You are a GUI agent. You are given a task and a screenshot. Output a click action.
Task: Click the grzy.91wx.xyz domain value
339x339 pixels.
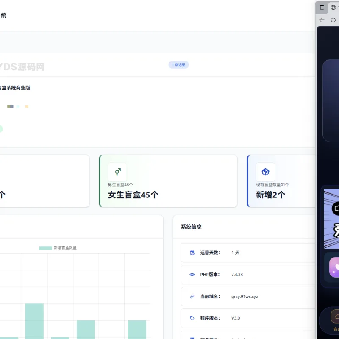(x=245, y=297)
